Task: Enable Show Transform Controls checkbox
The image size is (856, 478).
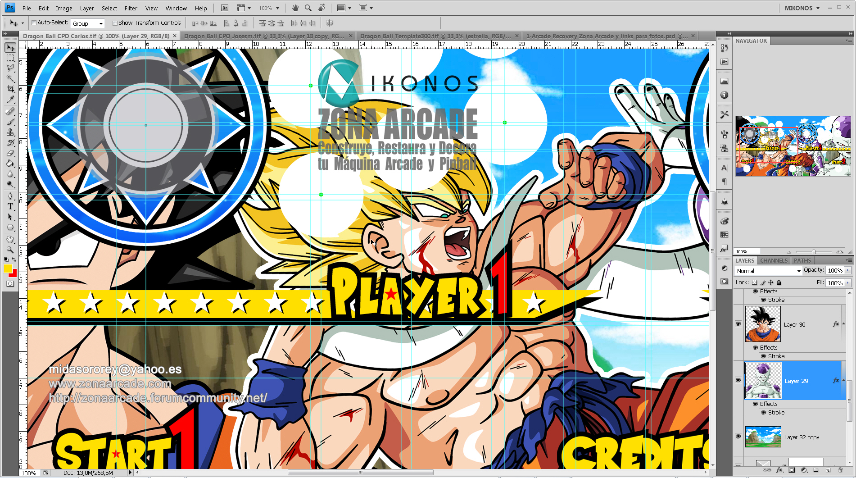Action: [x=115, y=23]
